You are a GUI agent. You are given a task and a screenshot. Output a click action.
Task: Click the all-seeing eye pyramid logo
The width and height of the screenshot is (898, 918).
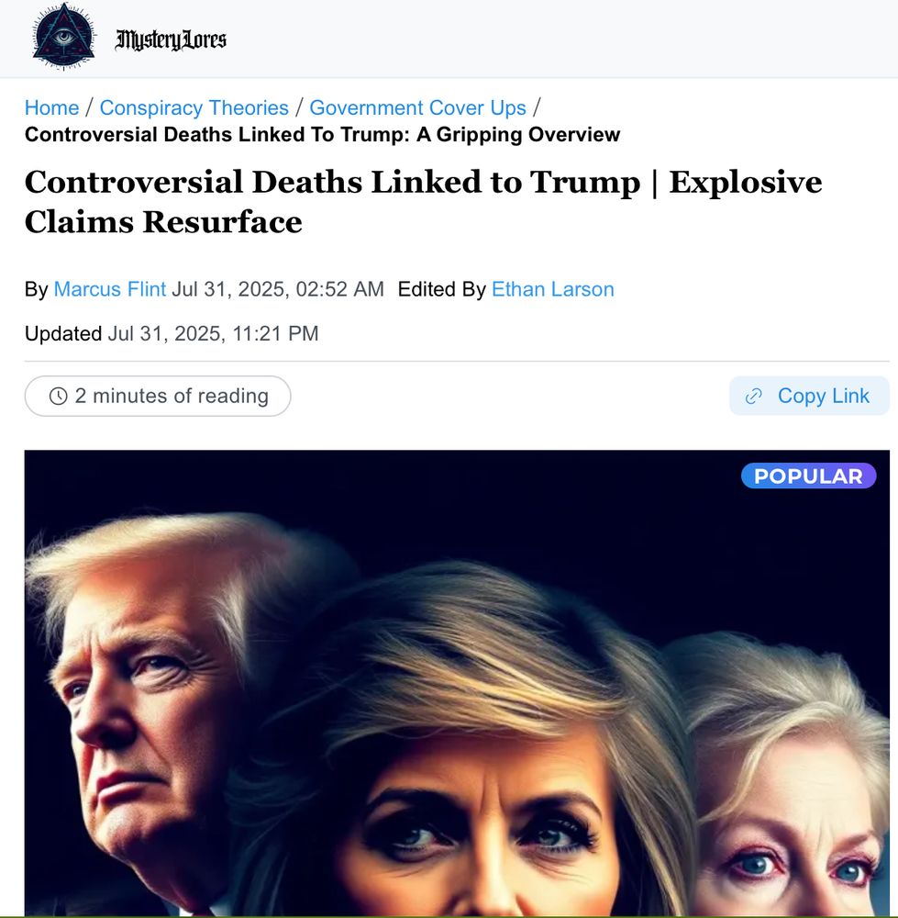[x=63, y=37]
